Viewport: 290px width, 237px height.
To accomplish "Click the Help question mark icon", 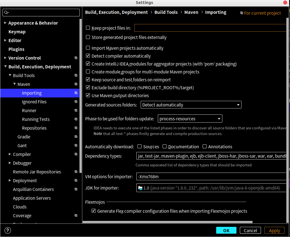I will click(7, 230).
